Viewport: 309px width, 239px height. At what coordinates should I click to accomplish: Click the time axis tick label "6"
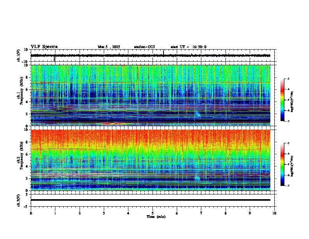(177, 213)
